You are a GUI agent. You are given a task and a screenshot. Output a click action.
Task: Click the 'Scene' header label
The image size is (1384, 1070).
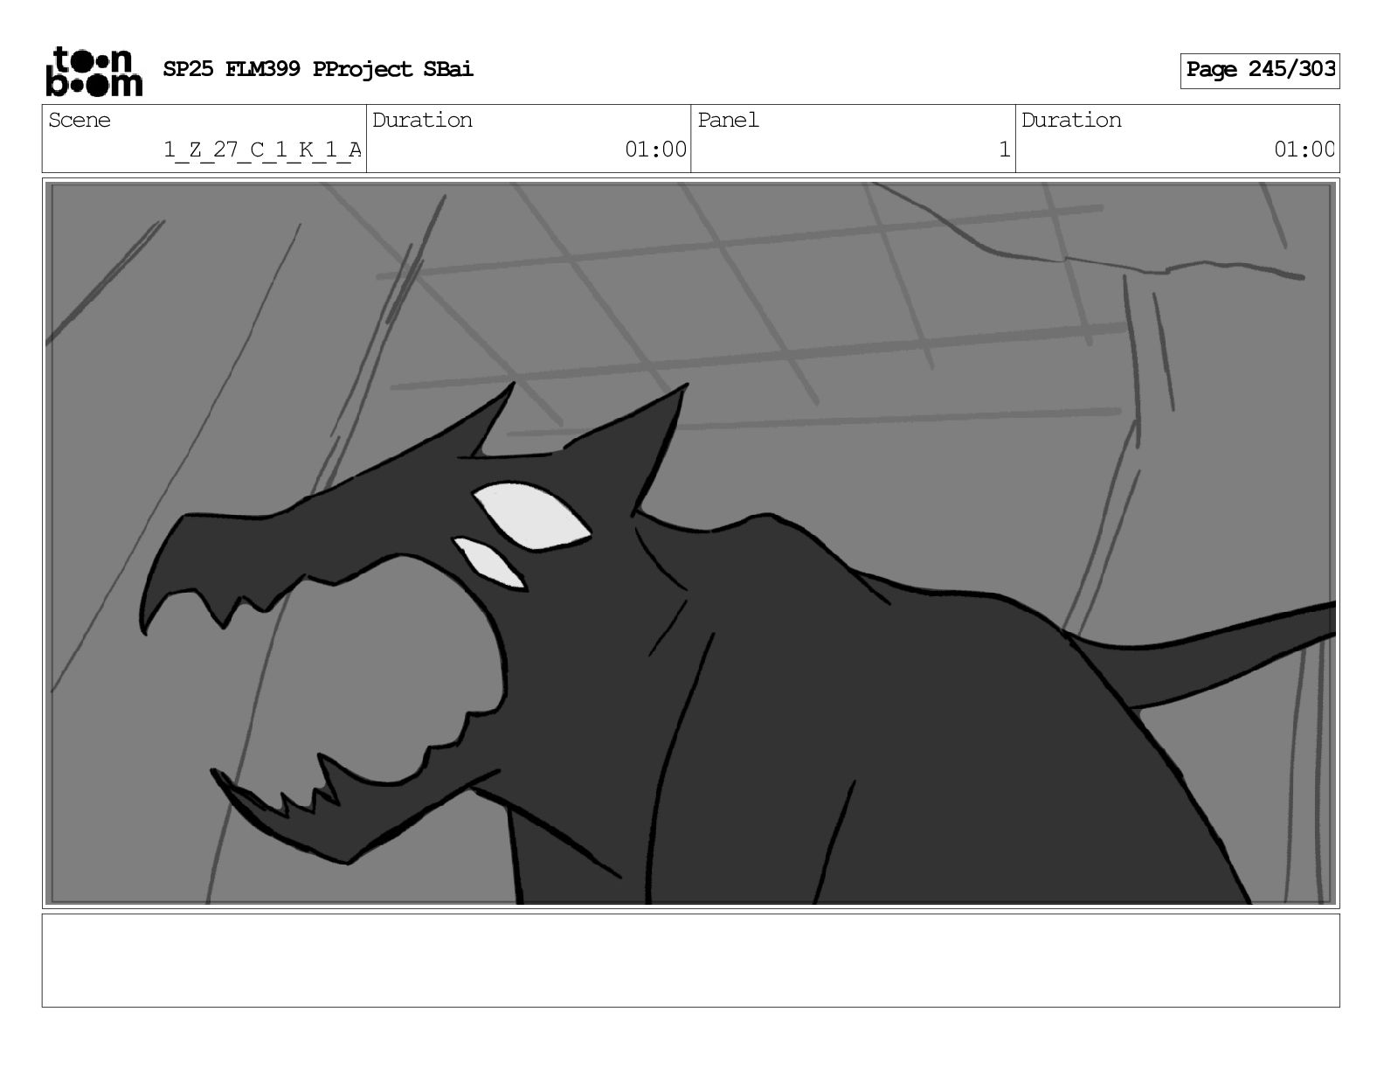[80, 121]
